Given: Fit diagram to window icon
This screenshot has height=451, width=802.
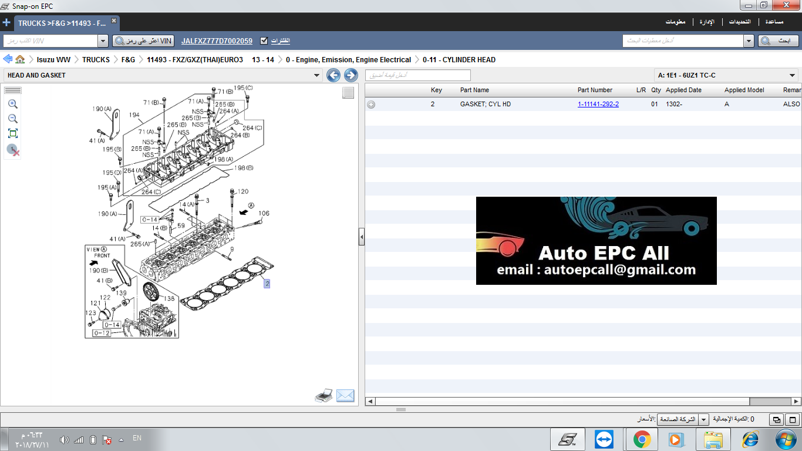Looking at the screenshot, I should (13, 133).
